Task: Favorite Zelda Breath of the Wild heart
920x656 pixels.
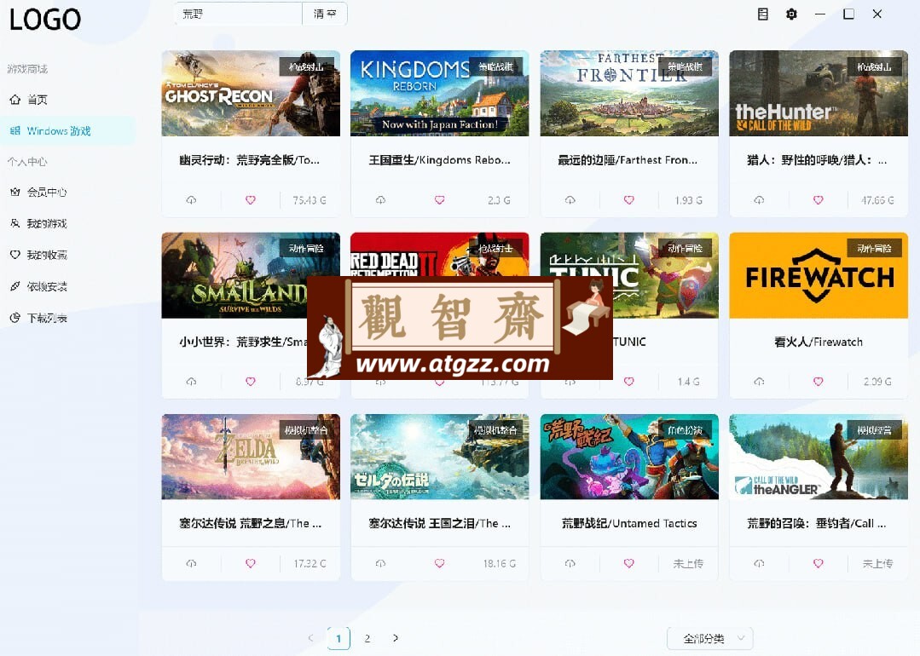Action: point(251,563)
